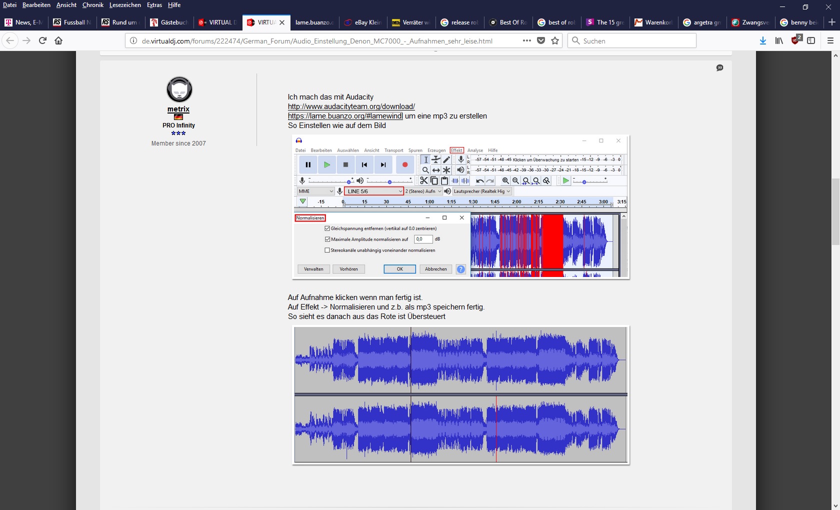
Task: Switch to the release rol tab
Action: (x=460, y=22)
